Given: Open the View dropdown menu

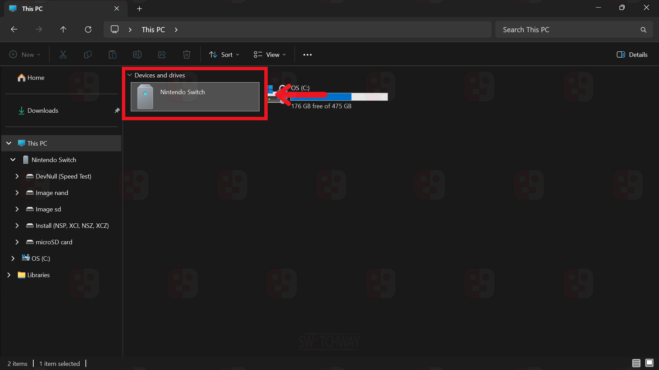Looking at the screenshot, I should (x=270, y=54).
